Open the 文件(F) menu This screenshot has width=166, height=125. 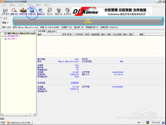4,5
